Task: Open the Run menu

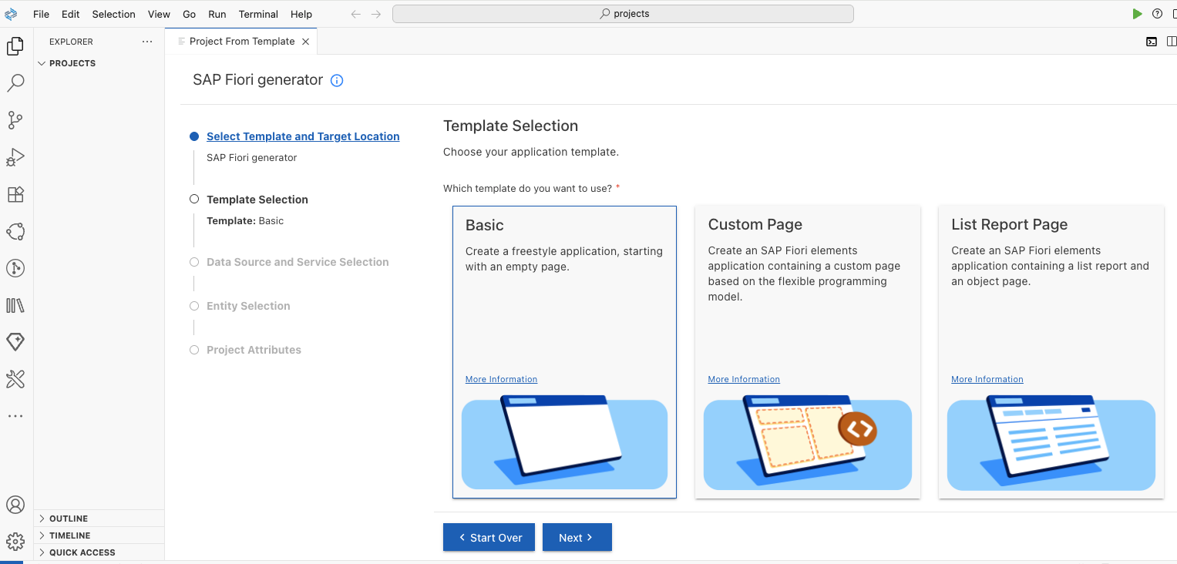Action: 217,14
